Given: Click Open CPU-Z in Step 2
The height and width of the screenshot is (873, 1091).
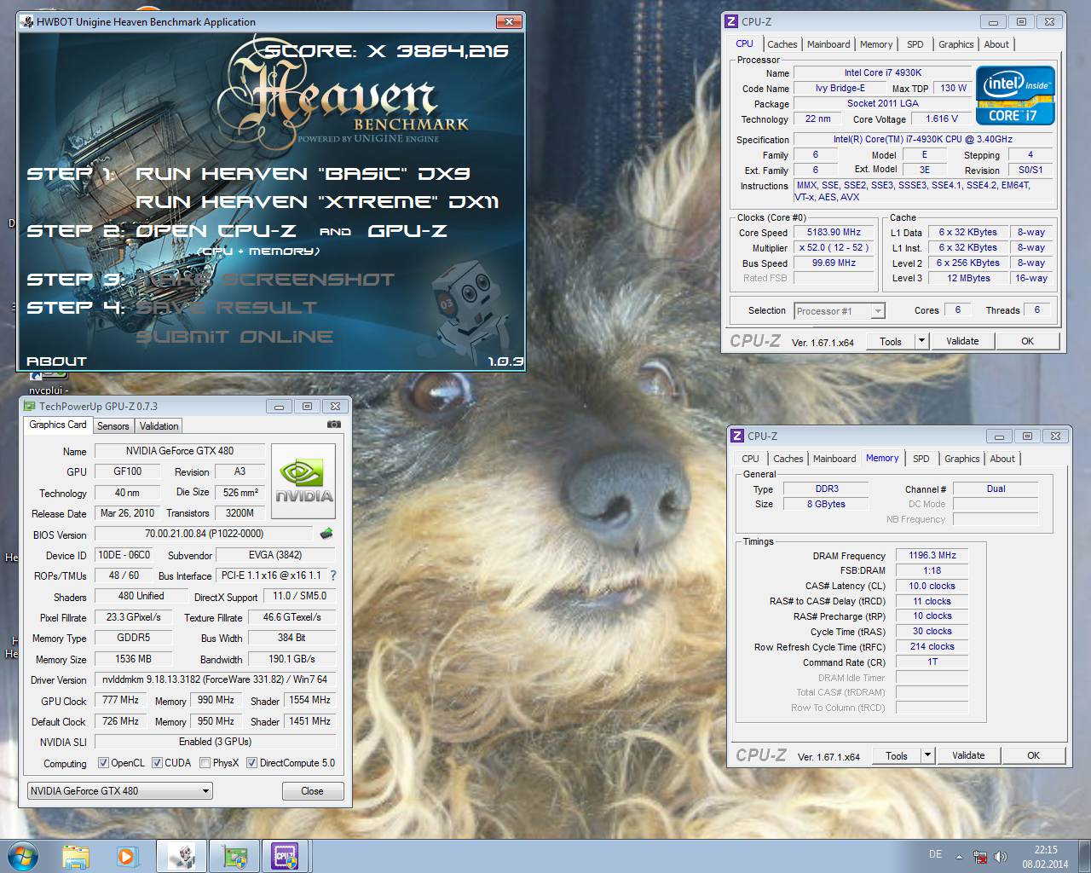Looking at the screenshot, I should (216, 231).
